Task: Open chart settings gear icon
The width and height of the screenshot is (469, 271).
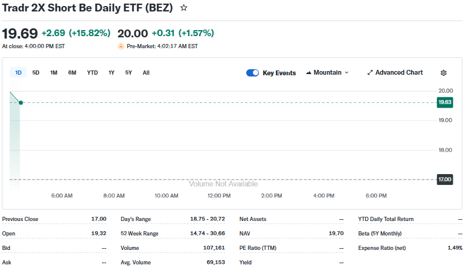Action: point(444,73)
